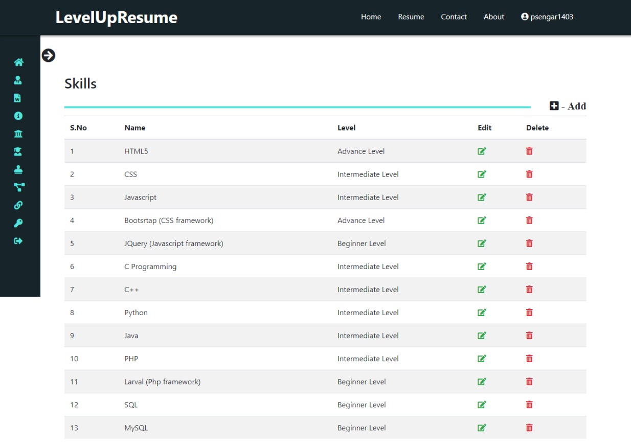This screenshot has height=444, width=631.
Task: Edit the C Programming skill
Action: 482,266
